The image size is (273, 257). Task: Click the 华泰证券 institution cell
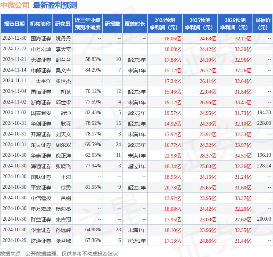point(41,156)
